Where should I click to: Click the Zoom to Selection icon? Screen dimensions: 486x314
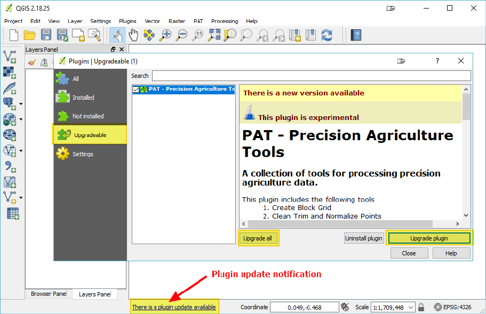230,35
